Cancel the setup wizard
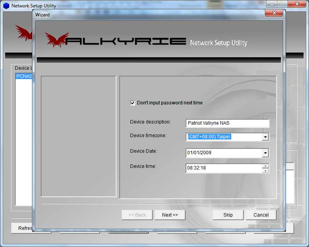This screenshot has height=247, width=309. coord(261,215)
